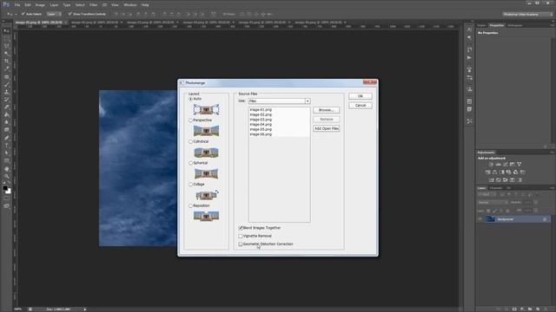Add a Hue/Saturation adjustment
This screenshot has height=312, width=556.
coord(488,172)
